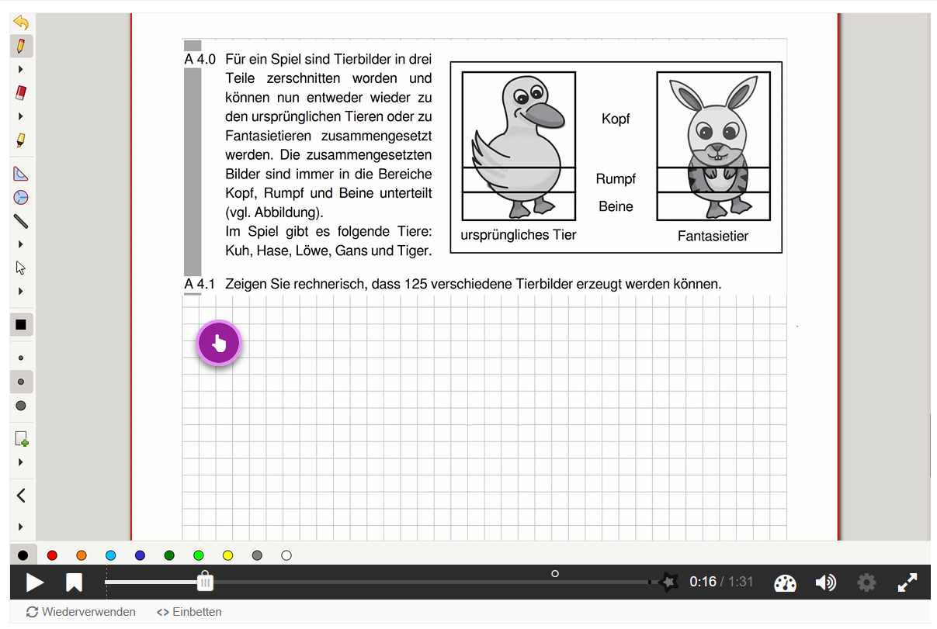Choose the smallest stroke size dot
Viewport: 937px width, 629px height.
point(21,358)
